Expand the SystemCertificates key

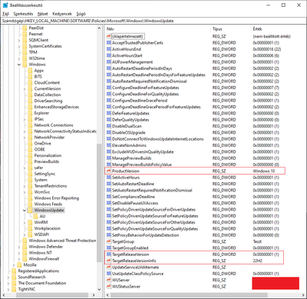(19, 46)
